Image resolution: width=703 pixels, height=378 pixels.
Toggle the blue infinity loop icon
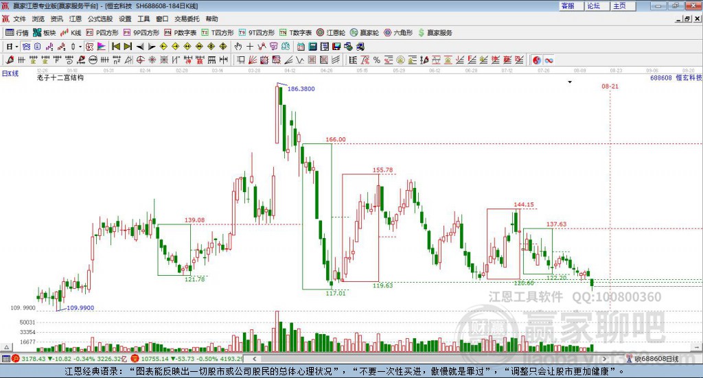549,60
